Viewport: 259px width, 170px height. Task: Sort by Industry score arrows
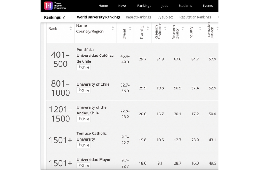(x=200, y=29)
